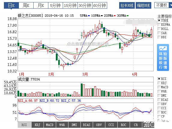The image size is (172, 129).
Task: Click the 主要指标 heading
Action: tap(165, 16)
